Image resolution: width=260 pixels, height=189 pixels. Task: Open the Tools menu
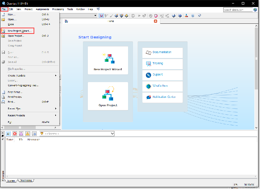[x=70, y=9]
